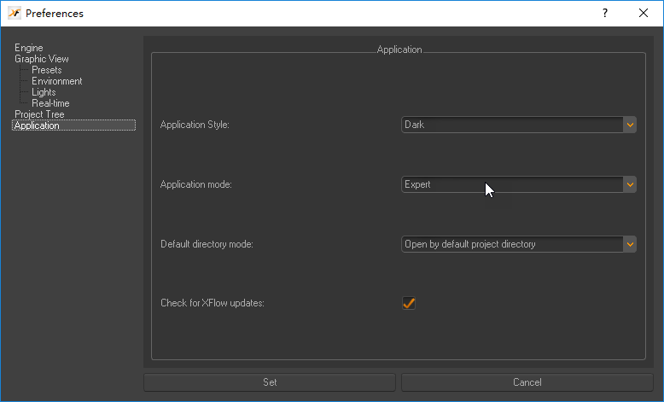Click the Cancel button
The width and height of the screenshot is (664, 402).
pos(527,382)
